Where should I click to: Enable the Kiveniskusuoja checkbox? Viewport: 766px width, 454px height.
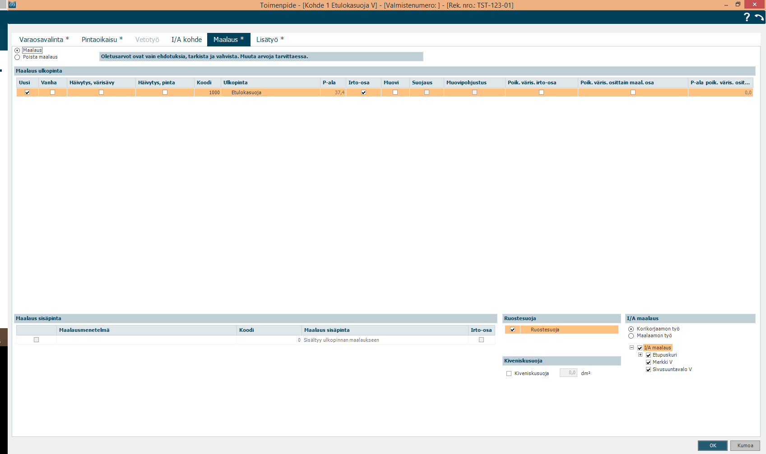tap(509, 374)
